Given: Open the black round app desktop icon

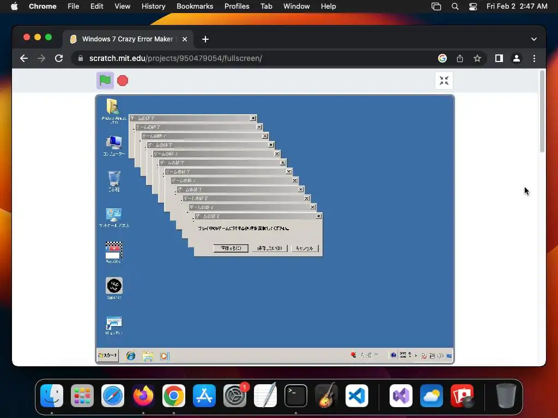Looking at the screenshot, I should (x=114, y=288).
